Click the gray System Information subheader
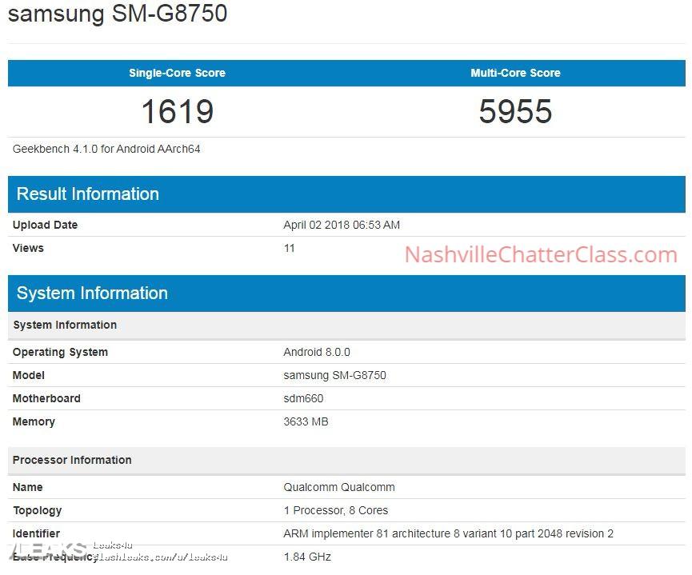Screen dimensions: 692x575 point(346,325)
